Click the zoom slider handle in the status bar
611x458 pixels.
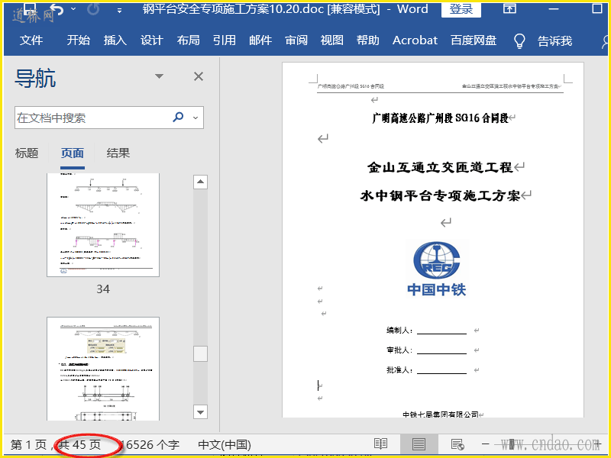512,444
